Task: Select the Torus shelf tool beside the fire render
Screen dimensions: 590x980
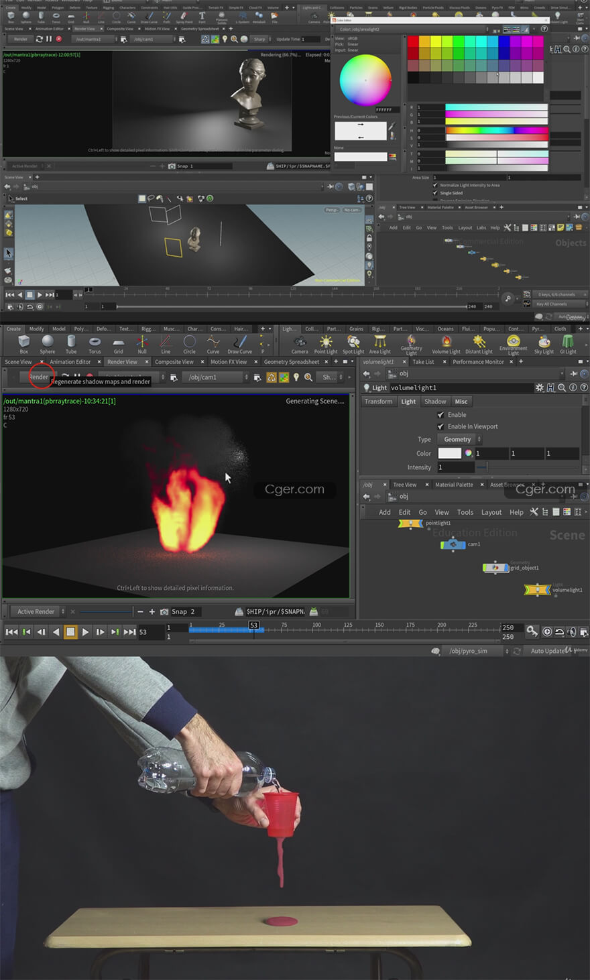Action: (x=95, y=344)
